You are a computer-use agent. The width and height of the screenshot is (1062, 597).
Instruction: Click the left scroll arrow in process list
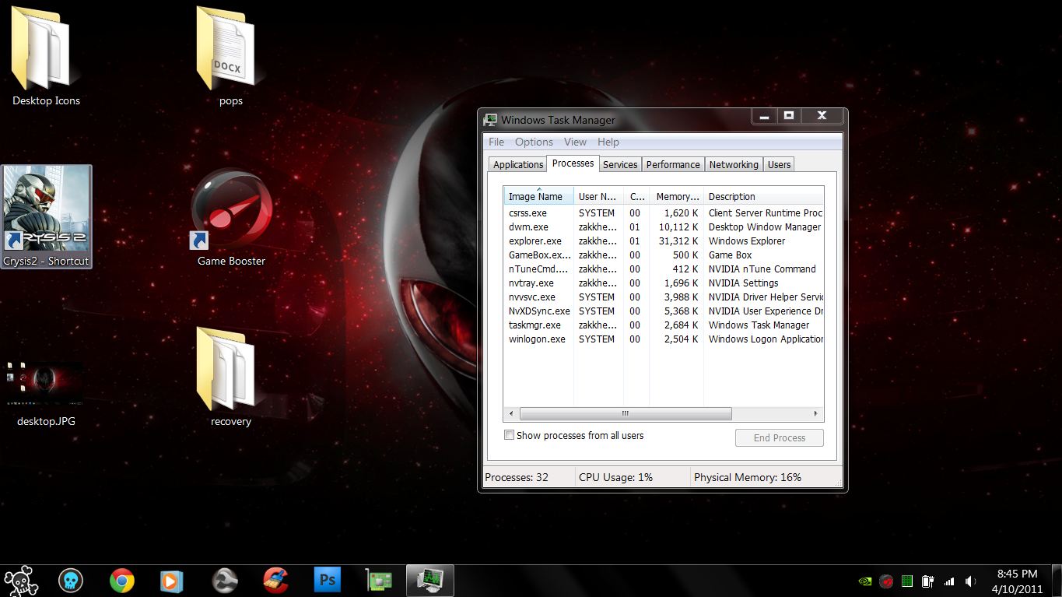(x=511, y=413)
